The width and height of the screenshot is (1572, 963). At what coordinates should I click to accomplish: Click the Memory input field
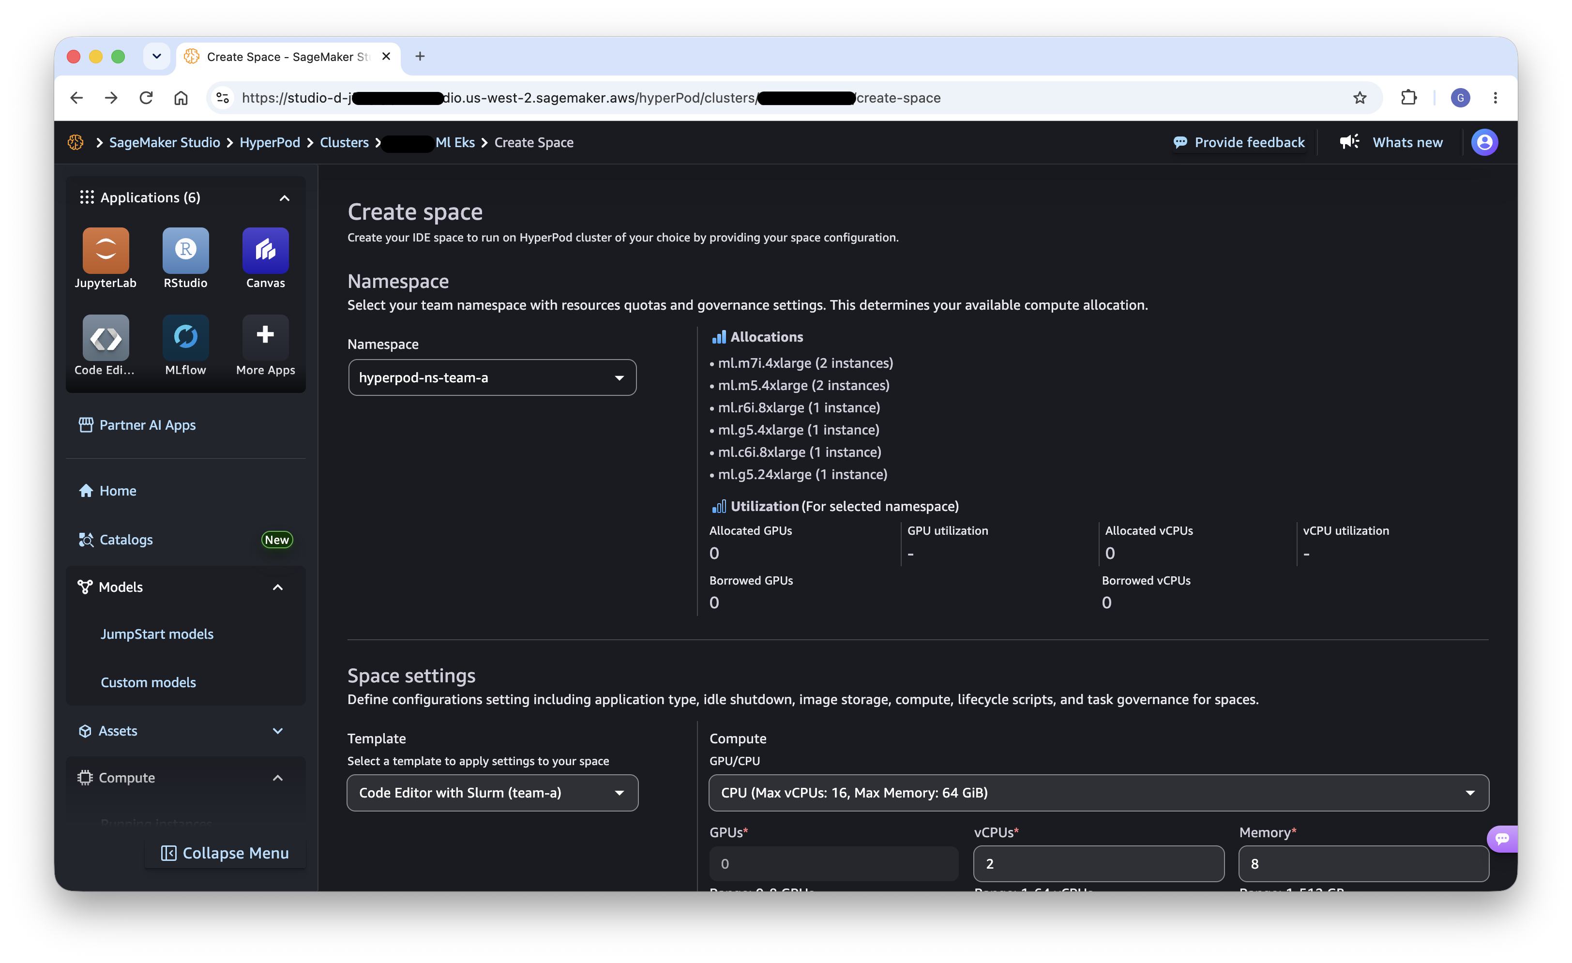point(1363,863)
